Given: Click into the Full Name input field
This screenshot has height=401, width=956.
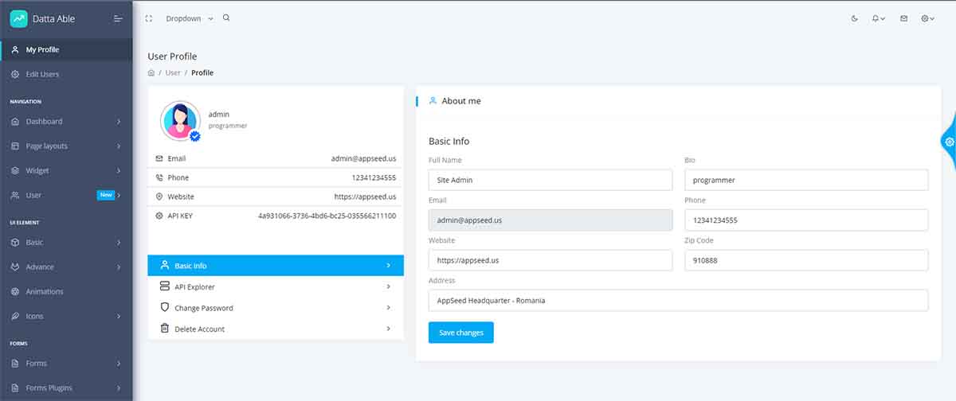Looking at the screenshot, I should (550, 180).
